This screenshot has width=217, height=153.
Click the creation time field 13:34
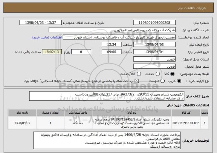pos(112,44)
